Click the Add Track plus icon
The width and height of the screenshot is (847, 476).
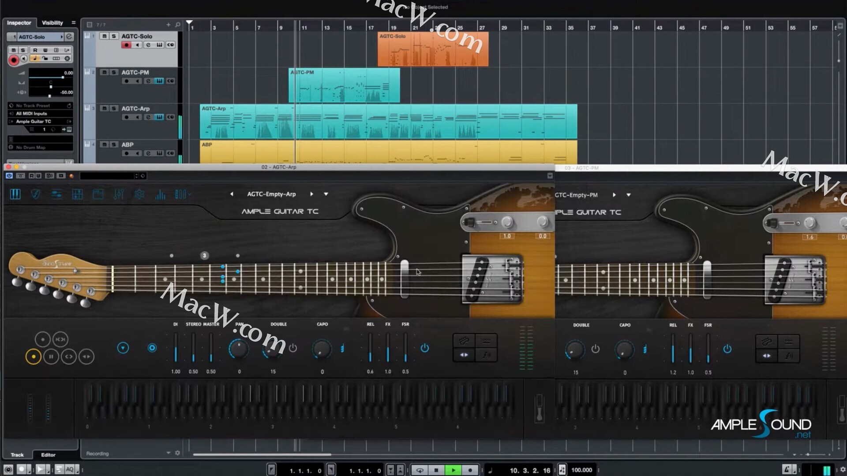click(168, 25)
